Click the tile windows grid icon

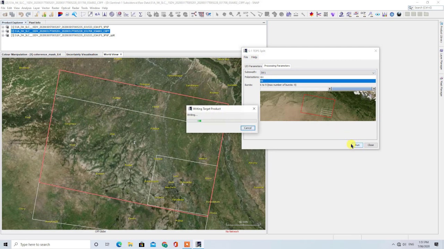(x=420, y=14)
